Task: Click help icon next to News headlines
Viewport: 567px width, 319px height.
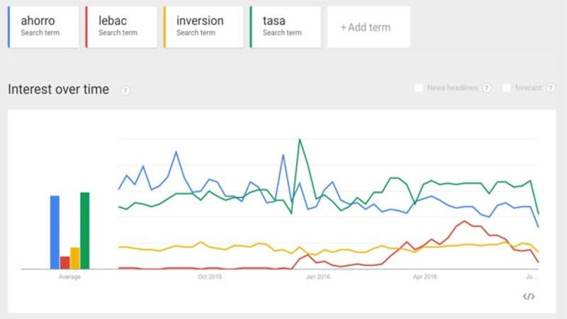Action: point(486,88)
